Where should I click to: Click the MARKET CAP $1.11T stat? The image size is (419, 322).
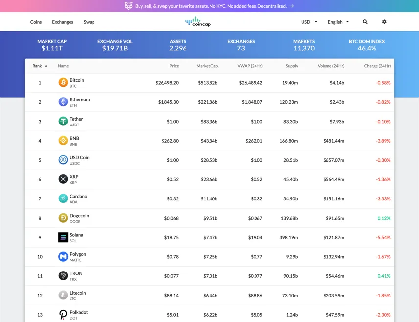(52, 45)
